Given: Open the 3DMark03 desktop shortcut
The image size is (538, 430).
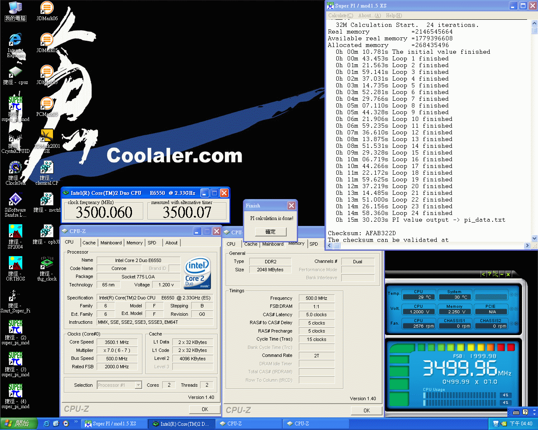Looking at the screenshot, I should point(47,75).
